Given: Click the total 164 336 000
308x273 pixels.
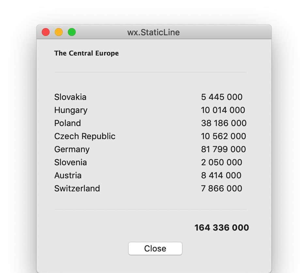Looking at the screenshot, I should coord(222,228).
